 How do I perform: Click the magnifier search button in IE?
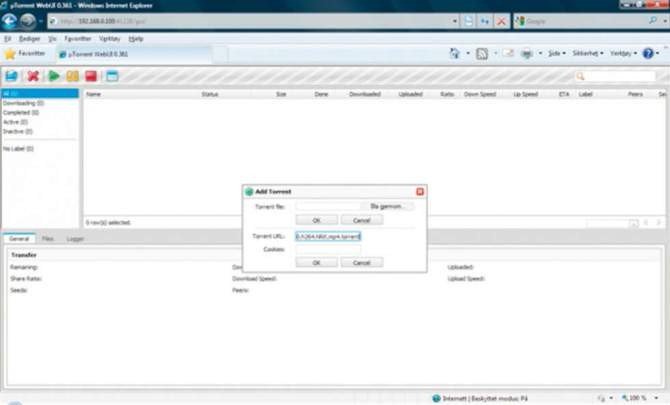pos(653,21)
